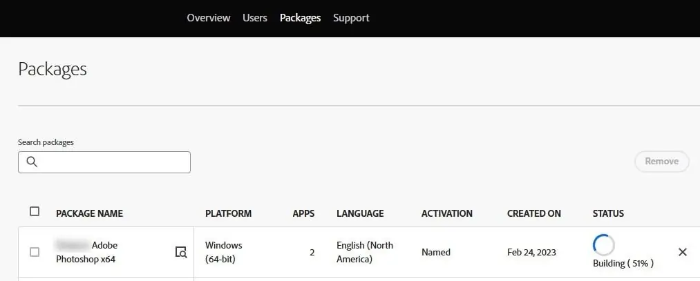Viewport: 700px width, 281px height.
Task: Click the Packages page heading
Action: tap(53, 70)
